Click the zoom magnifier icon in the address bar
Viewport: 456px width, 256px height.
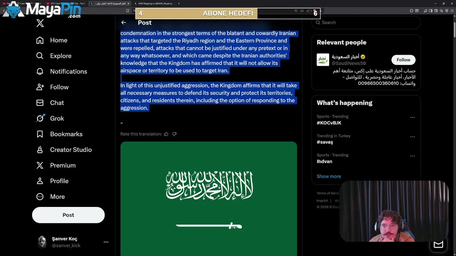click(296, 11)
